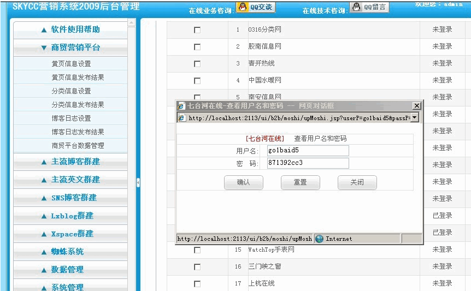Click the QQ交谈 penguin chat icon

tap(243, 7)
